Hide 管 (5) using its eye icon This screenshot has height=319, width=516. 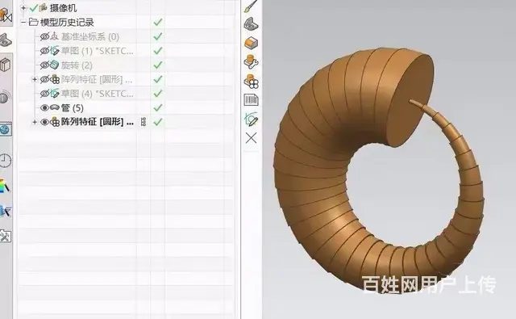45,107
